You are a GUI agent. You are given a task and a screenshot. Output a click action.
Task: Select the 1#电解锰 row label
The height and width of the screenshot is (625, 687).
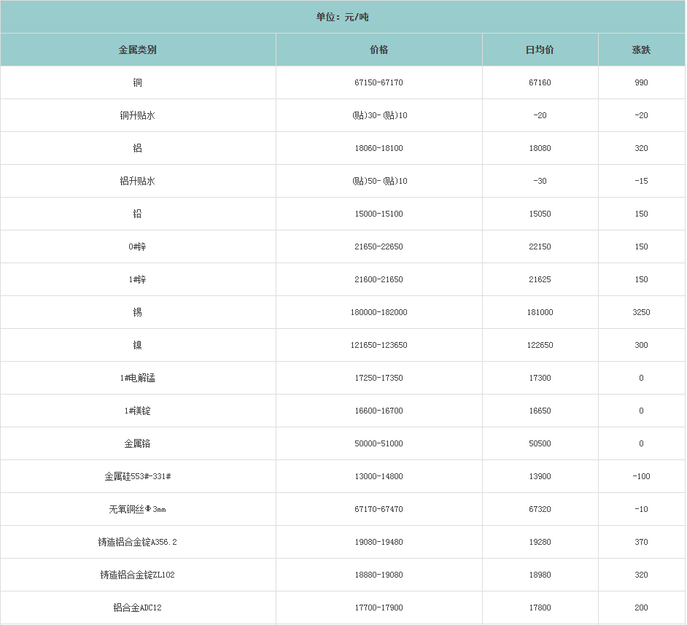pyautogui.click(x=138, y=379)
